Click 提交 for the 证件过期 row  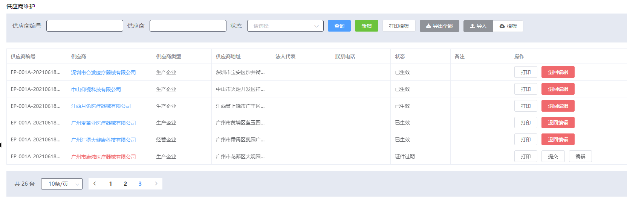[x=553, y=156]
